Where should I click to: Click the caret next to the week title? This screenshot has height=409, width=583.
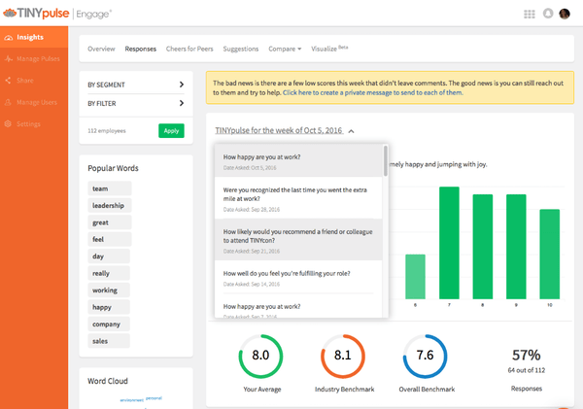click(352, 131)
